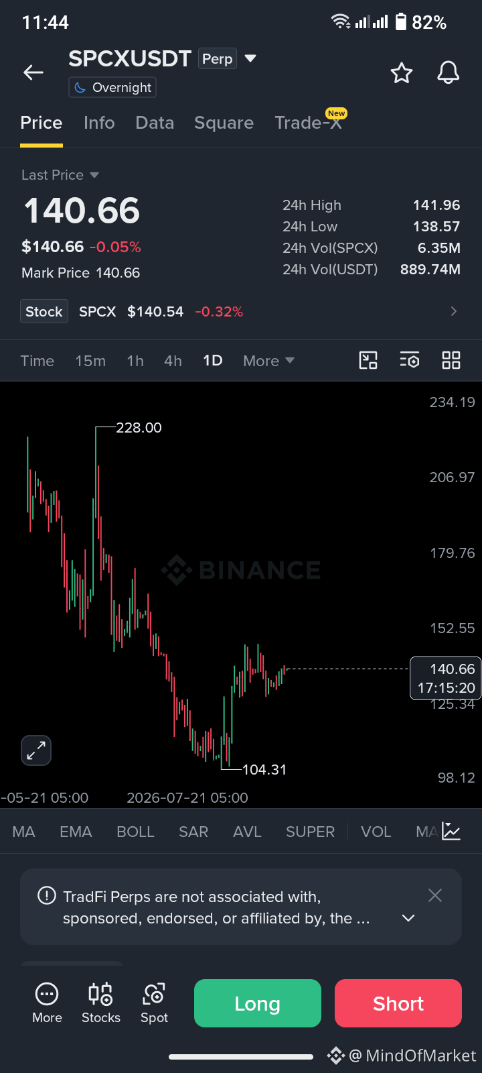Tap the 2026-07-21 05:00 date label
Image resolution: width=482 pixels, height=1073 pixels.
[187, 798]
